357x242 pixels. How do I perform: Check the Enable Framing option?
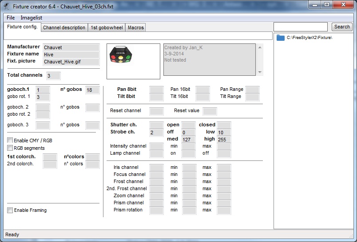(x=10, y=211)
